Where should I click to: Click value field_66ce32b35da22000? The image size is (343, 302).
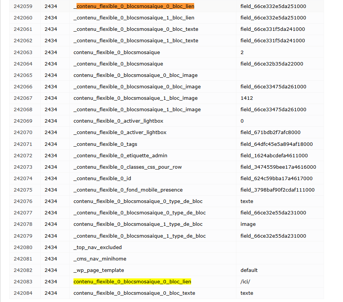[x=272, y=64]
